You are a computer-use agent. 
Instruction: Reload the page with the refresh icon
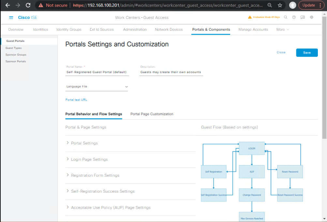28,5
